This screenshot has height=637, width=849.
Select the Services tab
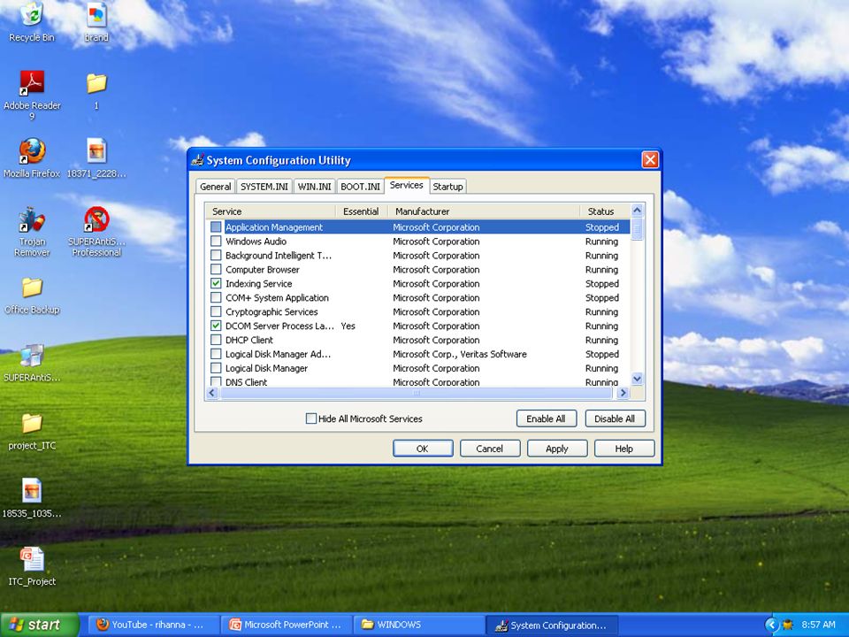pyautogui.click(x=407, y=185)
